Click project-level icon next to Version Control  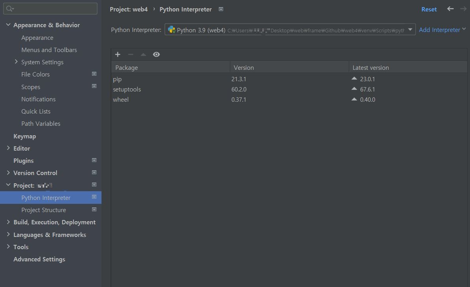pyautogui.click(x=94, y=173)
